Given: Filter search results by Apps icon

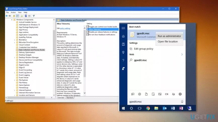Looking at the screenshot, I should coord(133,94).
